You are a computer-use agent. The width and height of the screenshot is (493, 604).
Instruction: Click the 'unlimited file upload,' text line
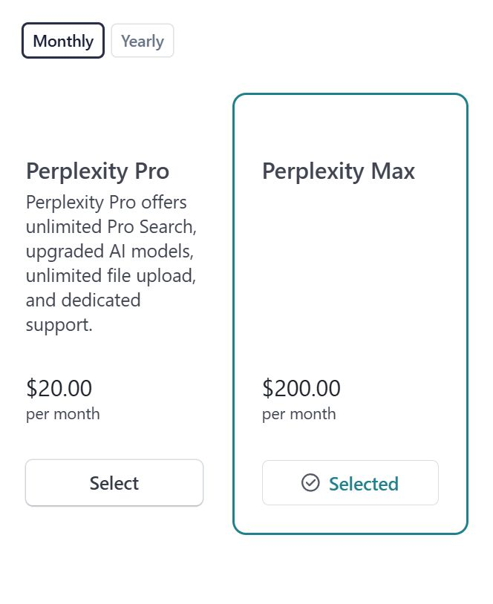click(x=111, y=276)
